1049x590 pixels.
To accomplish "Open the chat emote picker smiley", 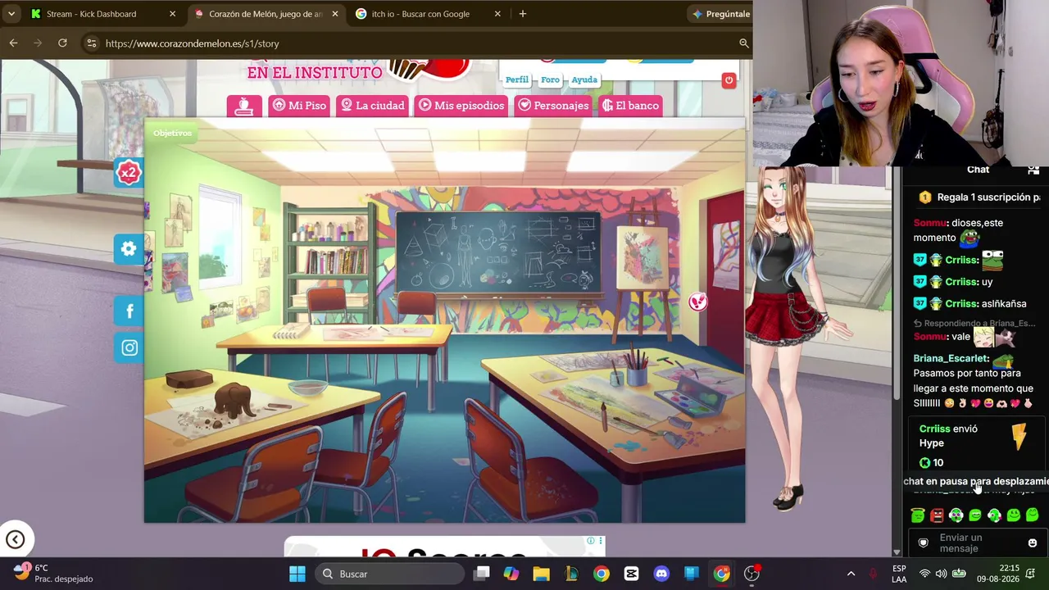I will click(1033, 543).
